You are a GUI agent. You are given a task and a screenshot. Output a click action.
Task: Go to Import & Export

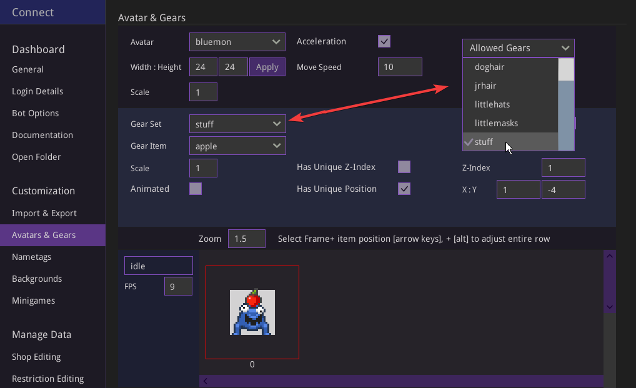[44, 213]
